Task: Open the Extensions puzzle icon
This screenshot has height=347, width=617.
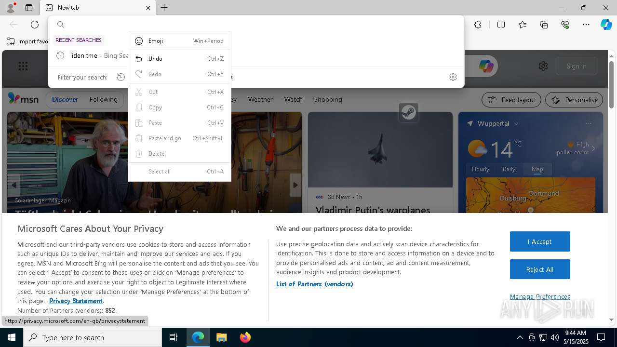Action: click(x=478, y=25)
